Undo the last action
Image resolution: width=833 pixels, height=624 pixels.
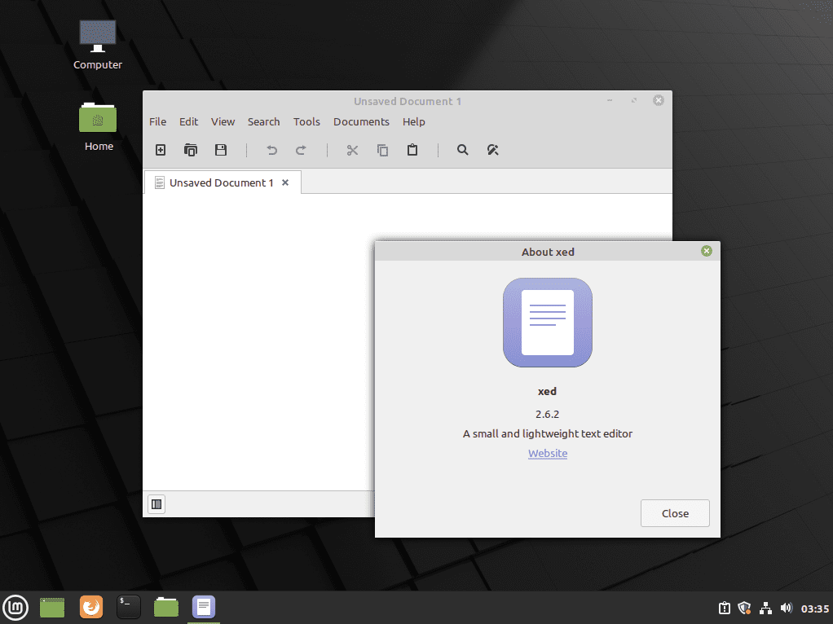pos(271,150)
